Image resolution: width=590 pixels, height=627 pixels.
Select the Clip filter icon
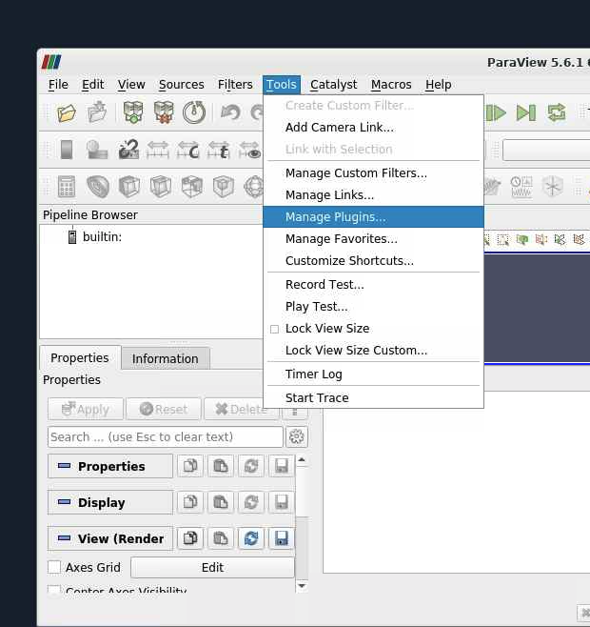point(129,187)
